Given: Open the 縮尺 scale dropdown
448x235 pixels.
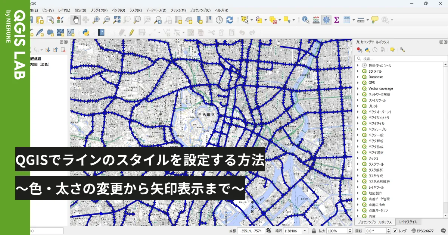Looking at the screenshot, I should click(305, 231).
